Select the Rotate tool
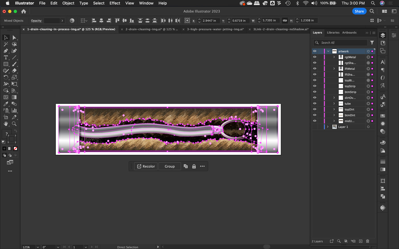 (x=6, y=77)
